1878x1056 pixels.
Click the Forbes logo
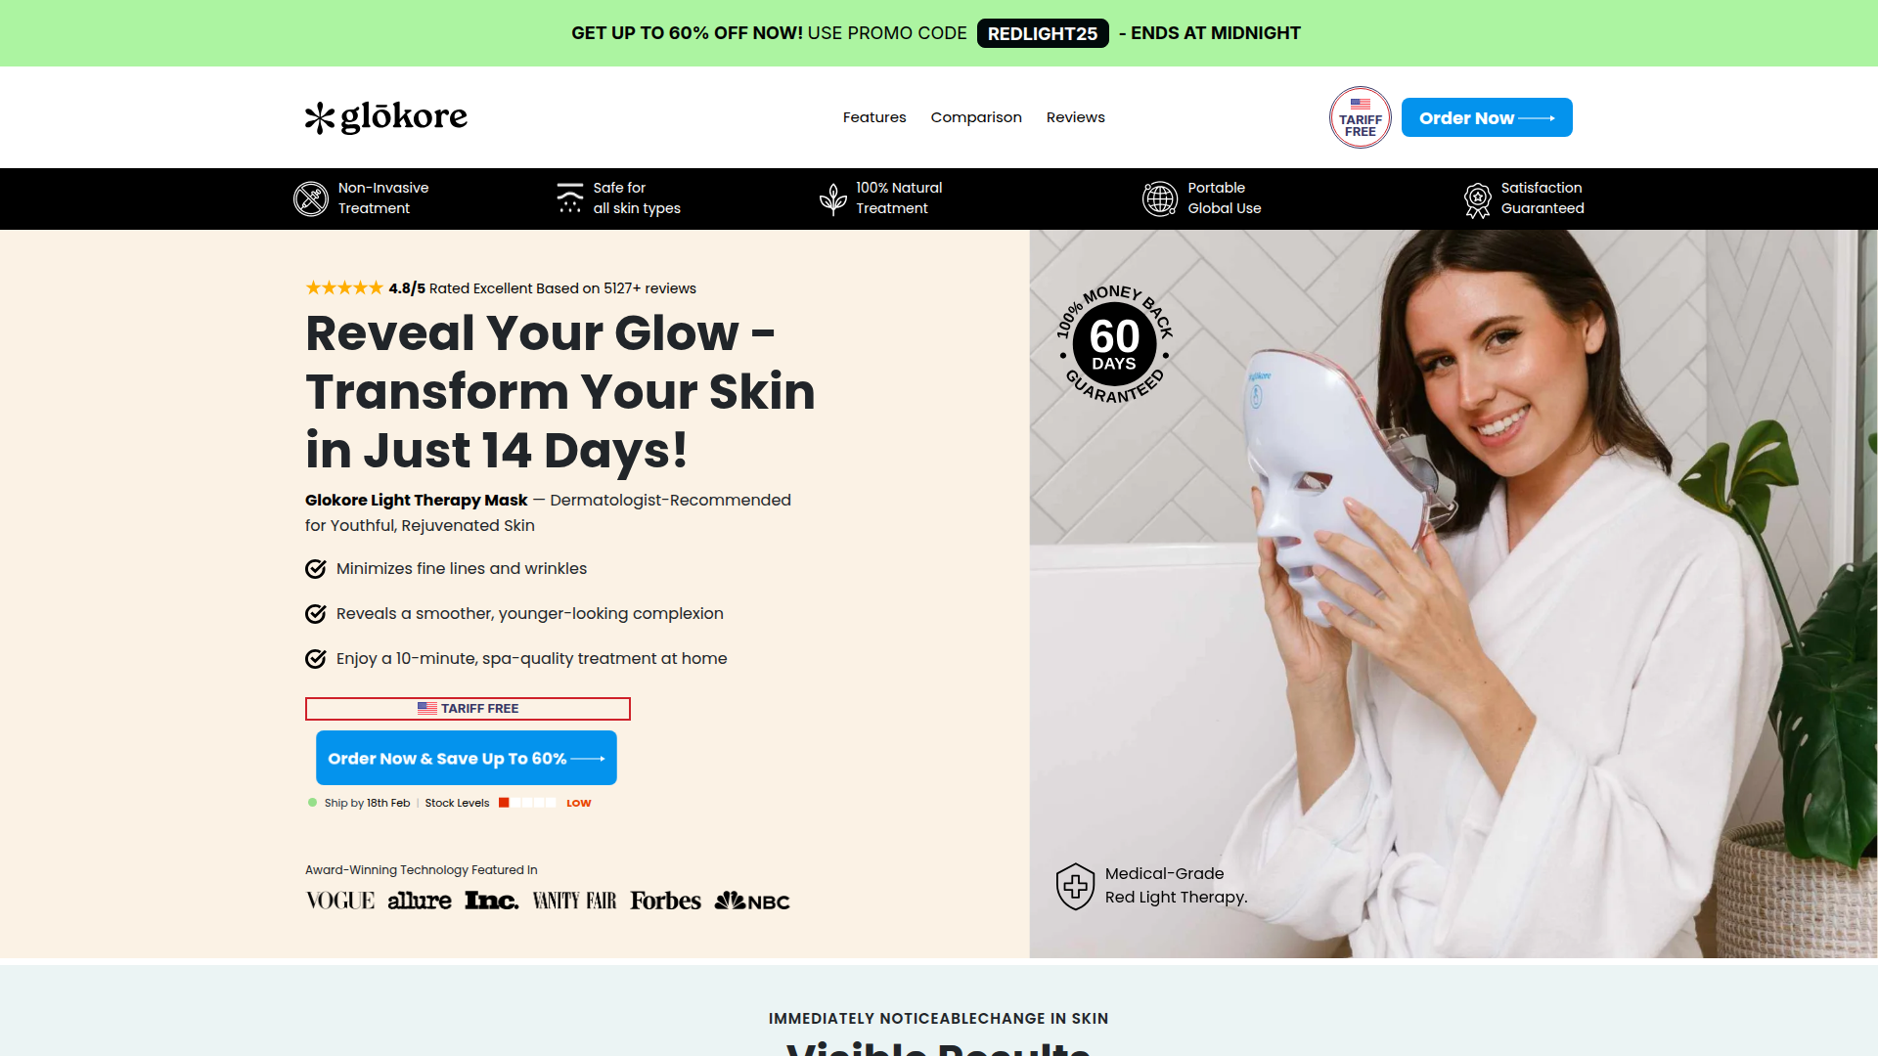[x=665, y=901]
